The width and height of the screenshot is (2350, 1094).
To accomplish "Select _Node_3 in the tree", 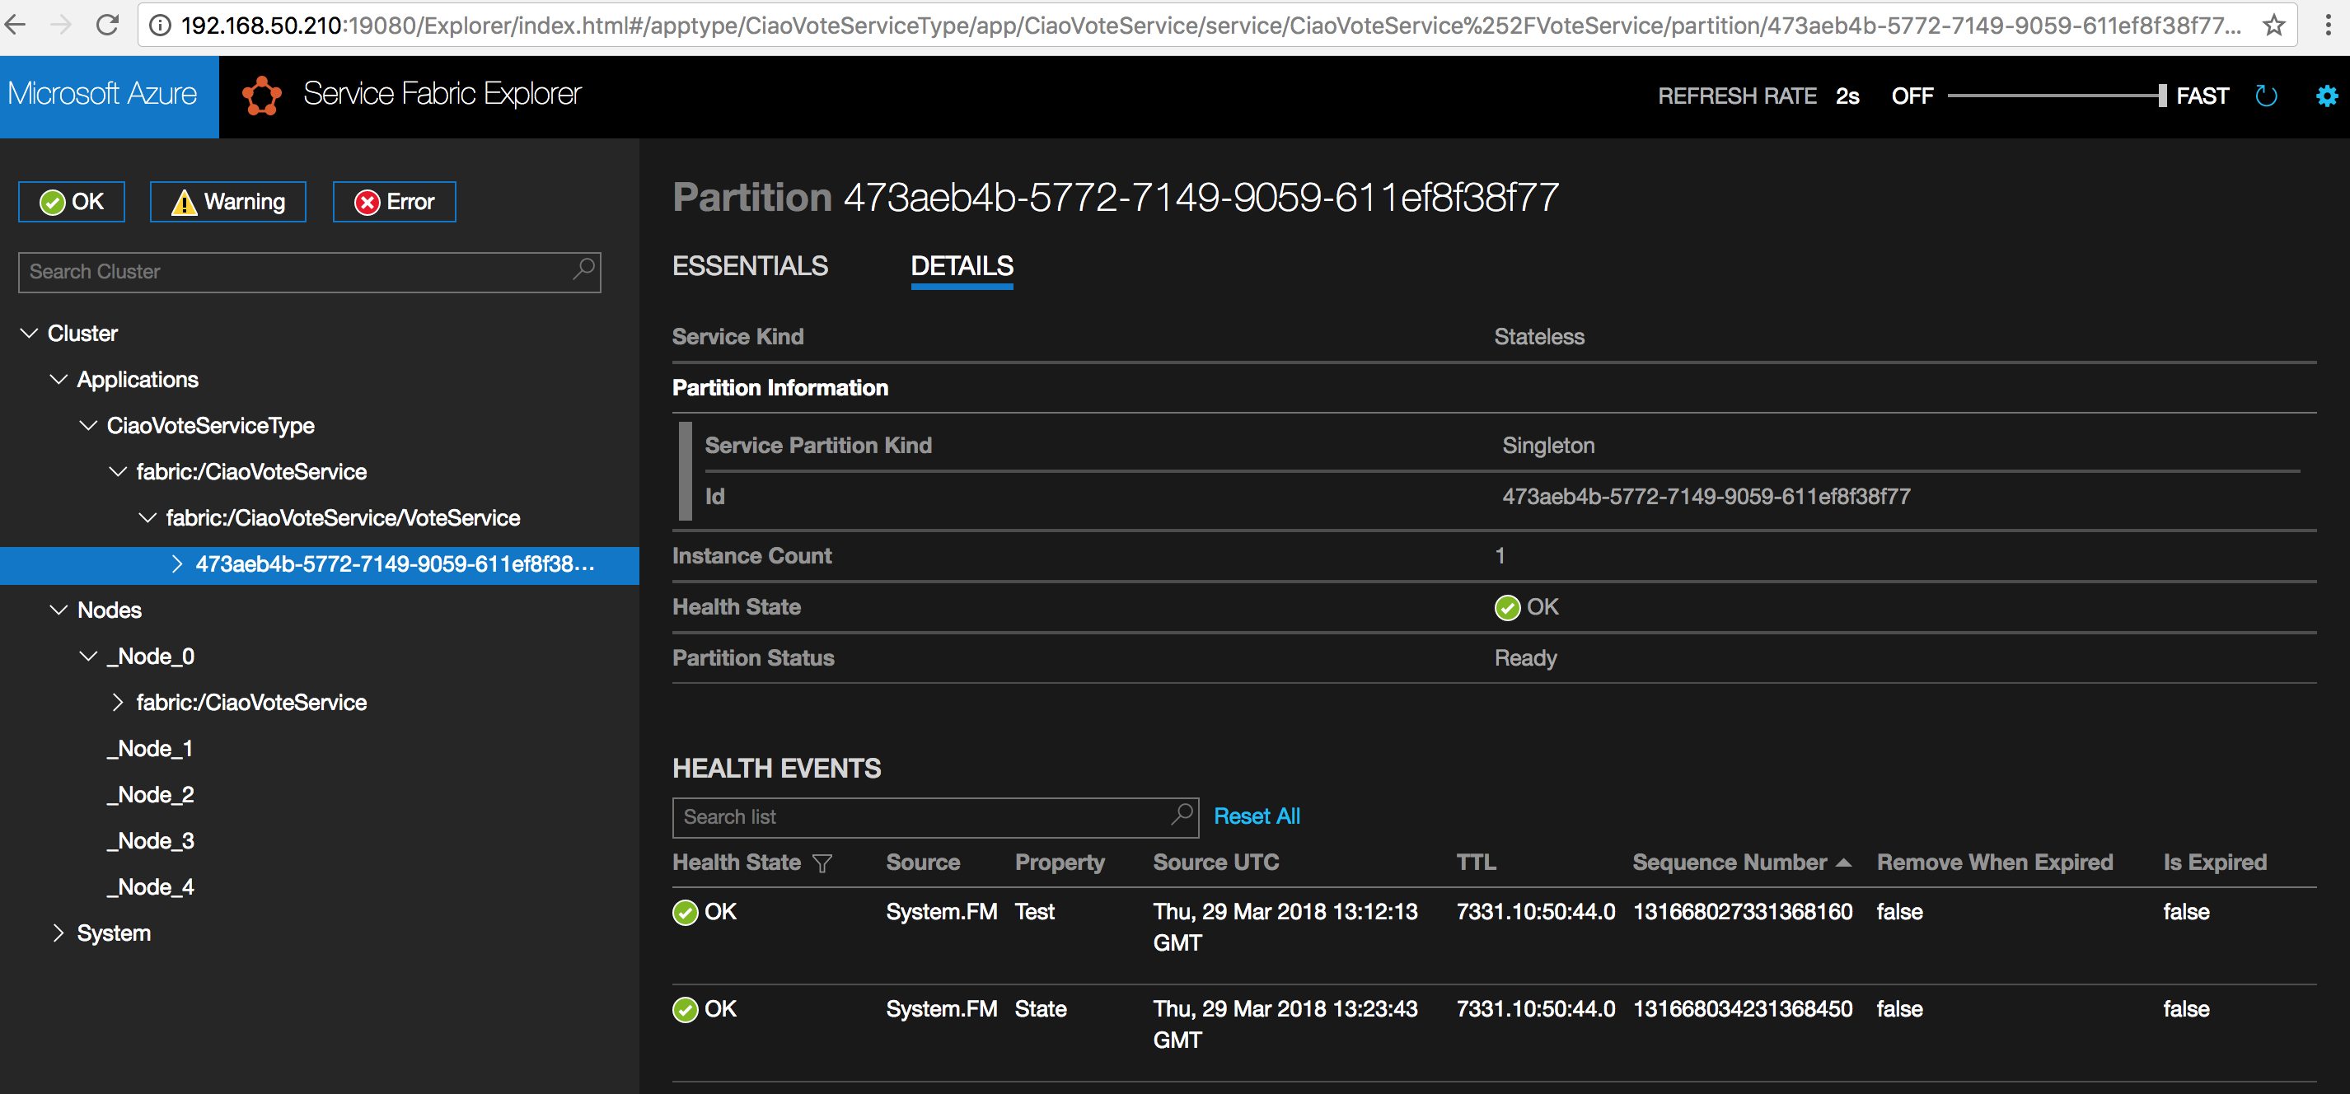I will [x=150, y=841].
